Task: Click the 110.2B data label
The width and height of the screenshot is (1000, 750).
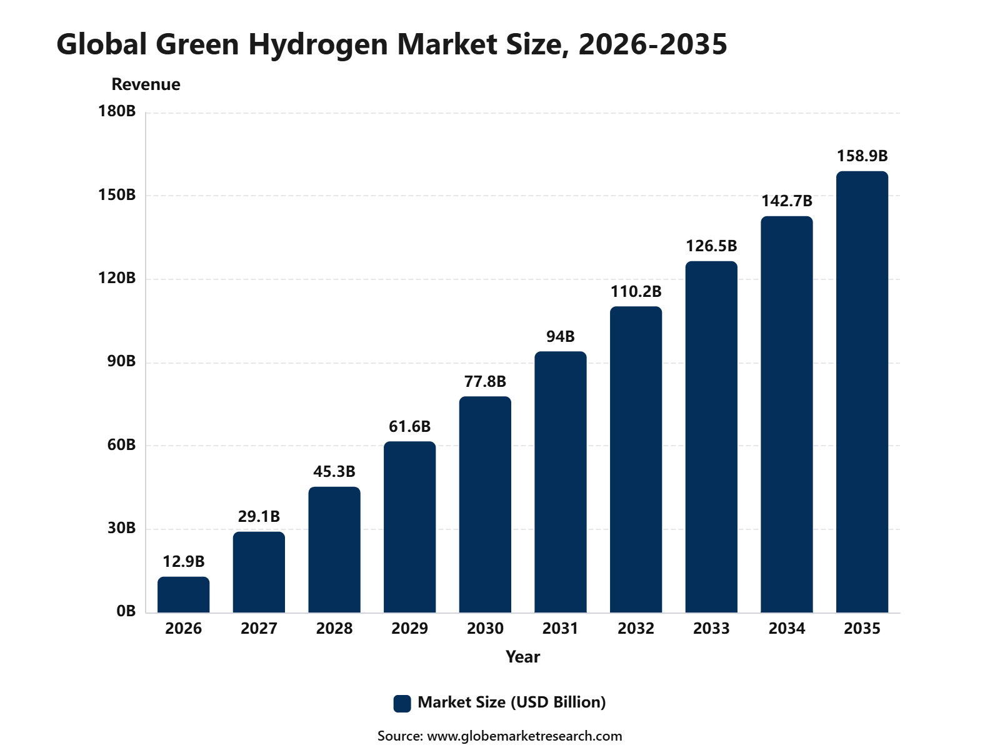Action: tap(636, 291)
